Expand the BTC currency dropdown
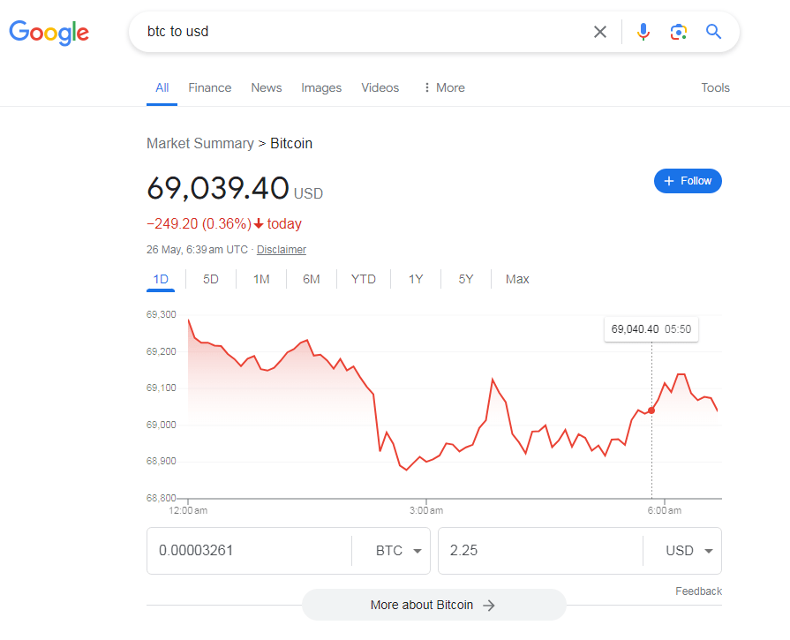This screenshot has height=640, width=790. (x=397, y=551)
